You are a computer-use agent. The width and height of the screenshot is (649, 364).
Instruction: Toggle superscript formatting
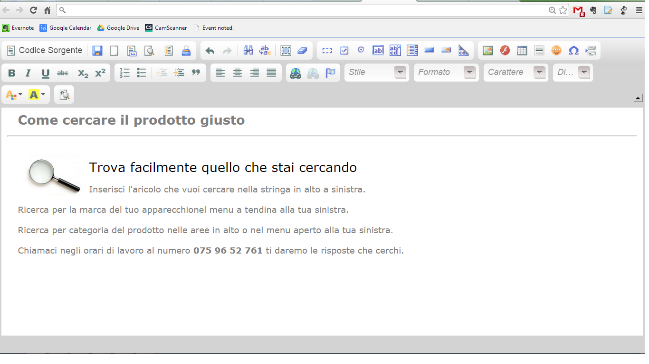100,73
